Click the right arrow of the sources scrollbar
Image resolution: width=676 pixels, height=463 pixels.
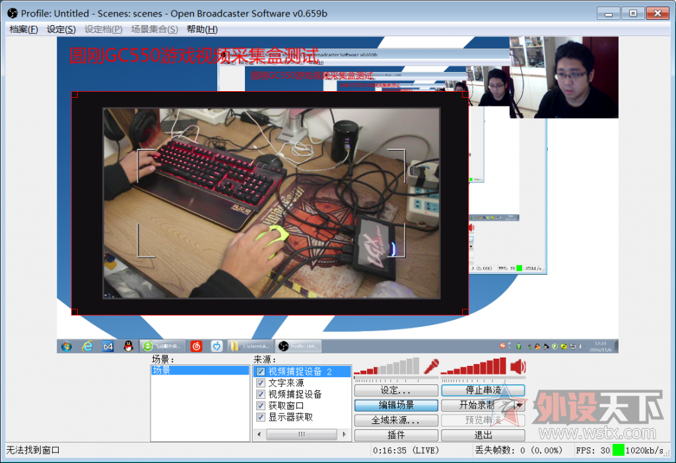(x=344, y=435)
